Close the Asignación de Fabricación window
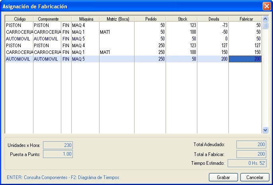 coord(266,6)
